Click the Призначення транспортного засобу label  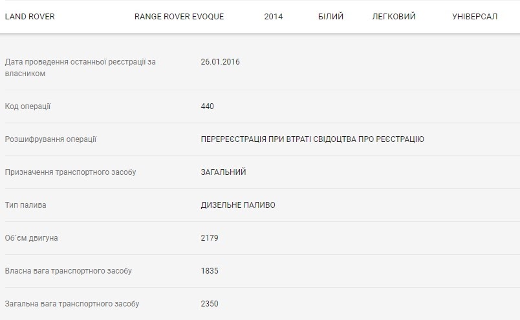click(70, 172)
